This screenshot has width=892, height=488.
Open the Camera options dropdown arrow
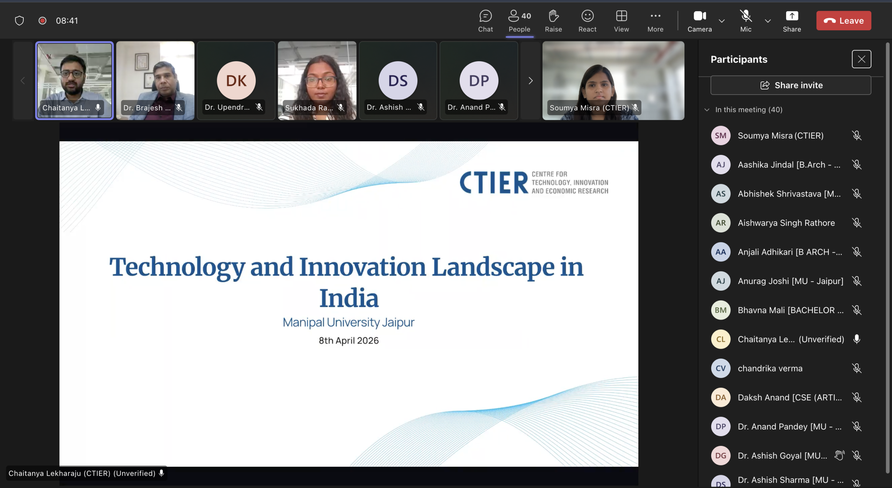[x=722, y=21]
